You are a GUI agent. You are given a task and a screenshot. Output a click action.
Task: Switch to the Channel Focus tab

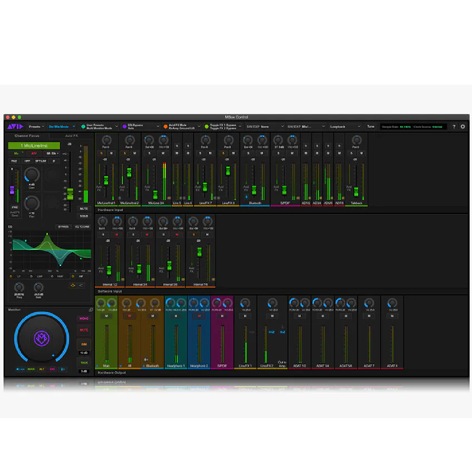[x=27, y=136]
